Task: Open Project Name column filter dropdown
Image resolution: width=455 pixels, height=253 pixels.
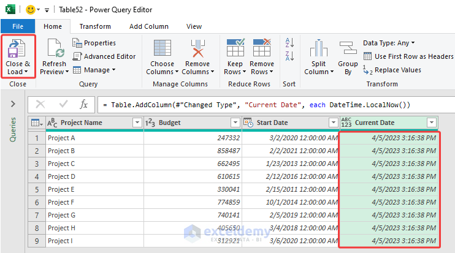Action: [137, 123]
